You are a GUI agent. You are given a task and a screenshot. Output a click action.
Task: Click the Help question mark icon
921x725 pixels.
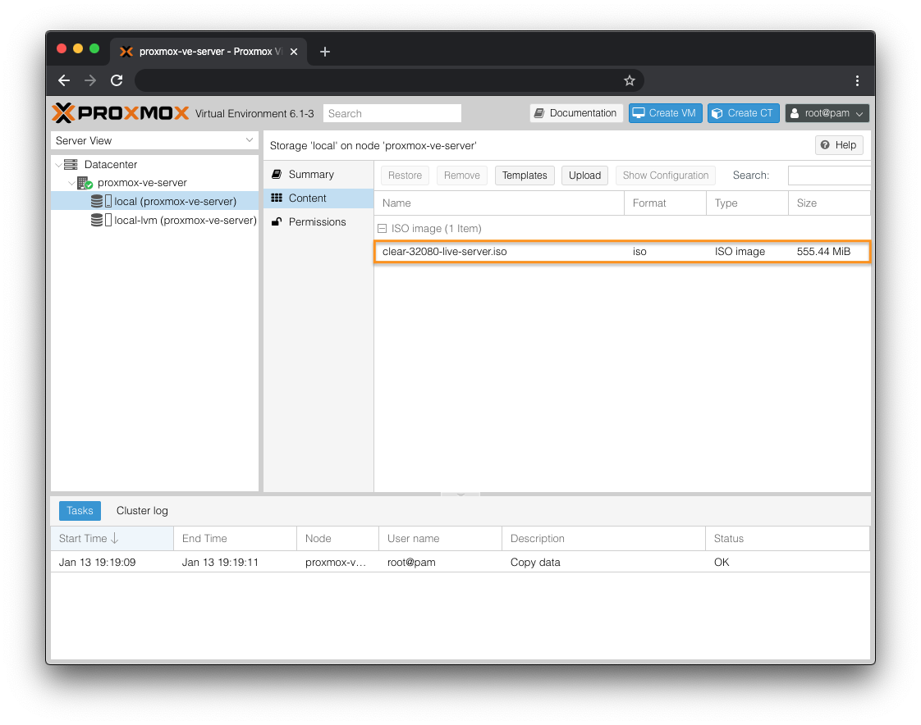(x=825, y=145)
